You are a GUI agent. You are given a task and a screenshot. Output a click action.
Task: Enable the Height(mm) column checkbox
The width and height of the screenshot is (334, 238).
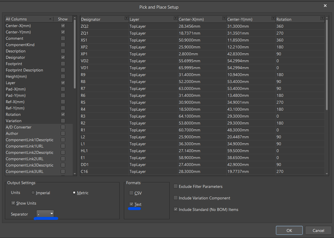(x=63, y=76)
